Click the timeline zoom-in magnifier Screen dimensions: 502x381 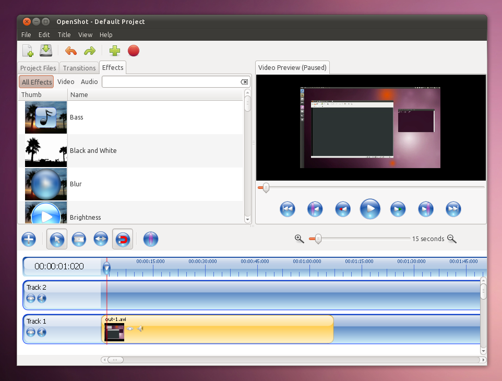point(300,239)
